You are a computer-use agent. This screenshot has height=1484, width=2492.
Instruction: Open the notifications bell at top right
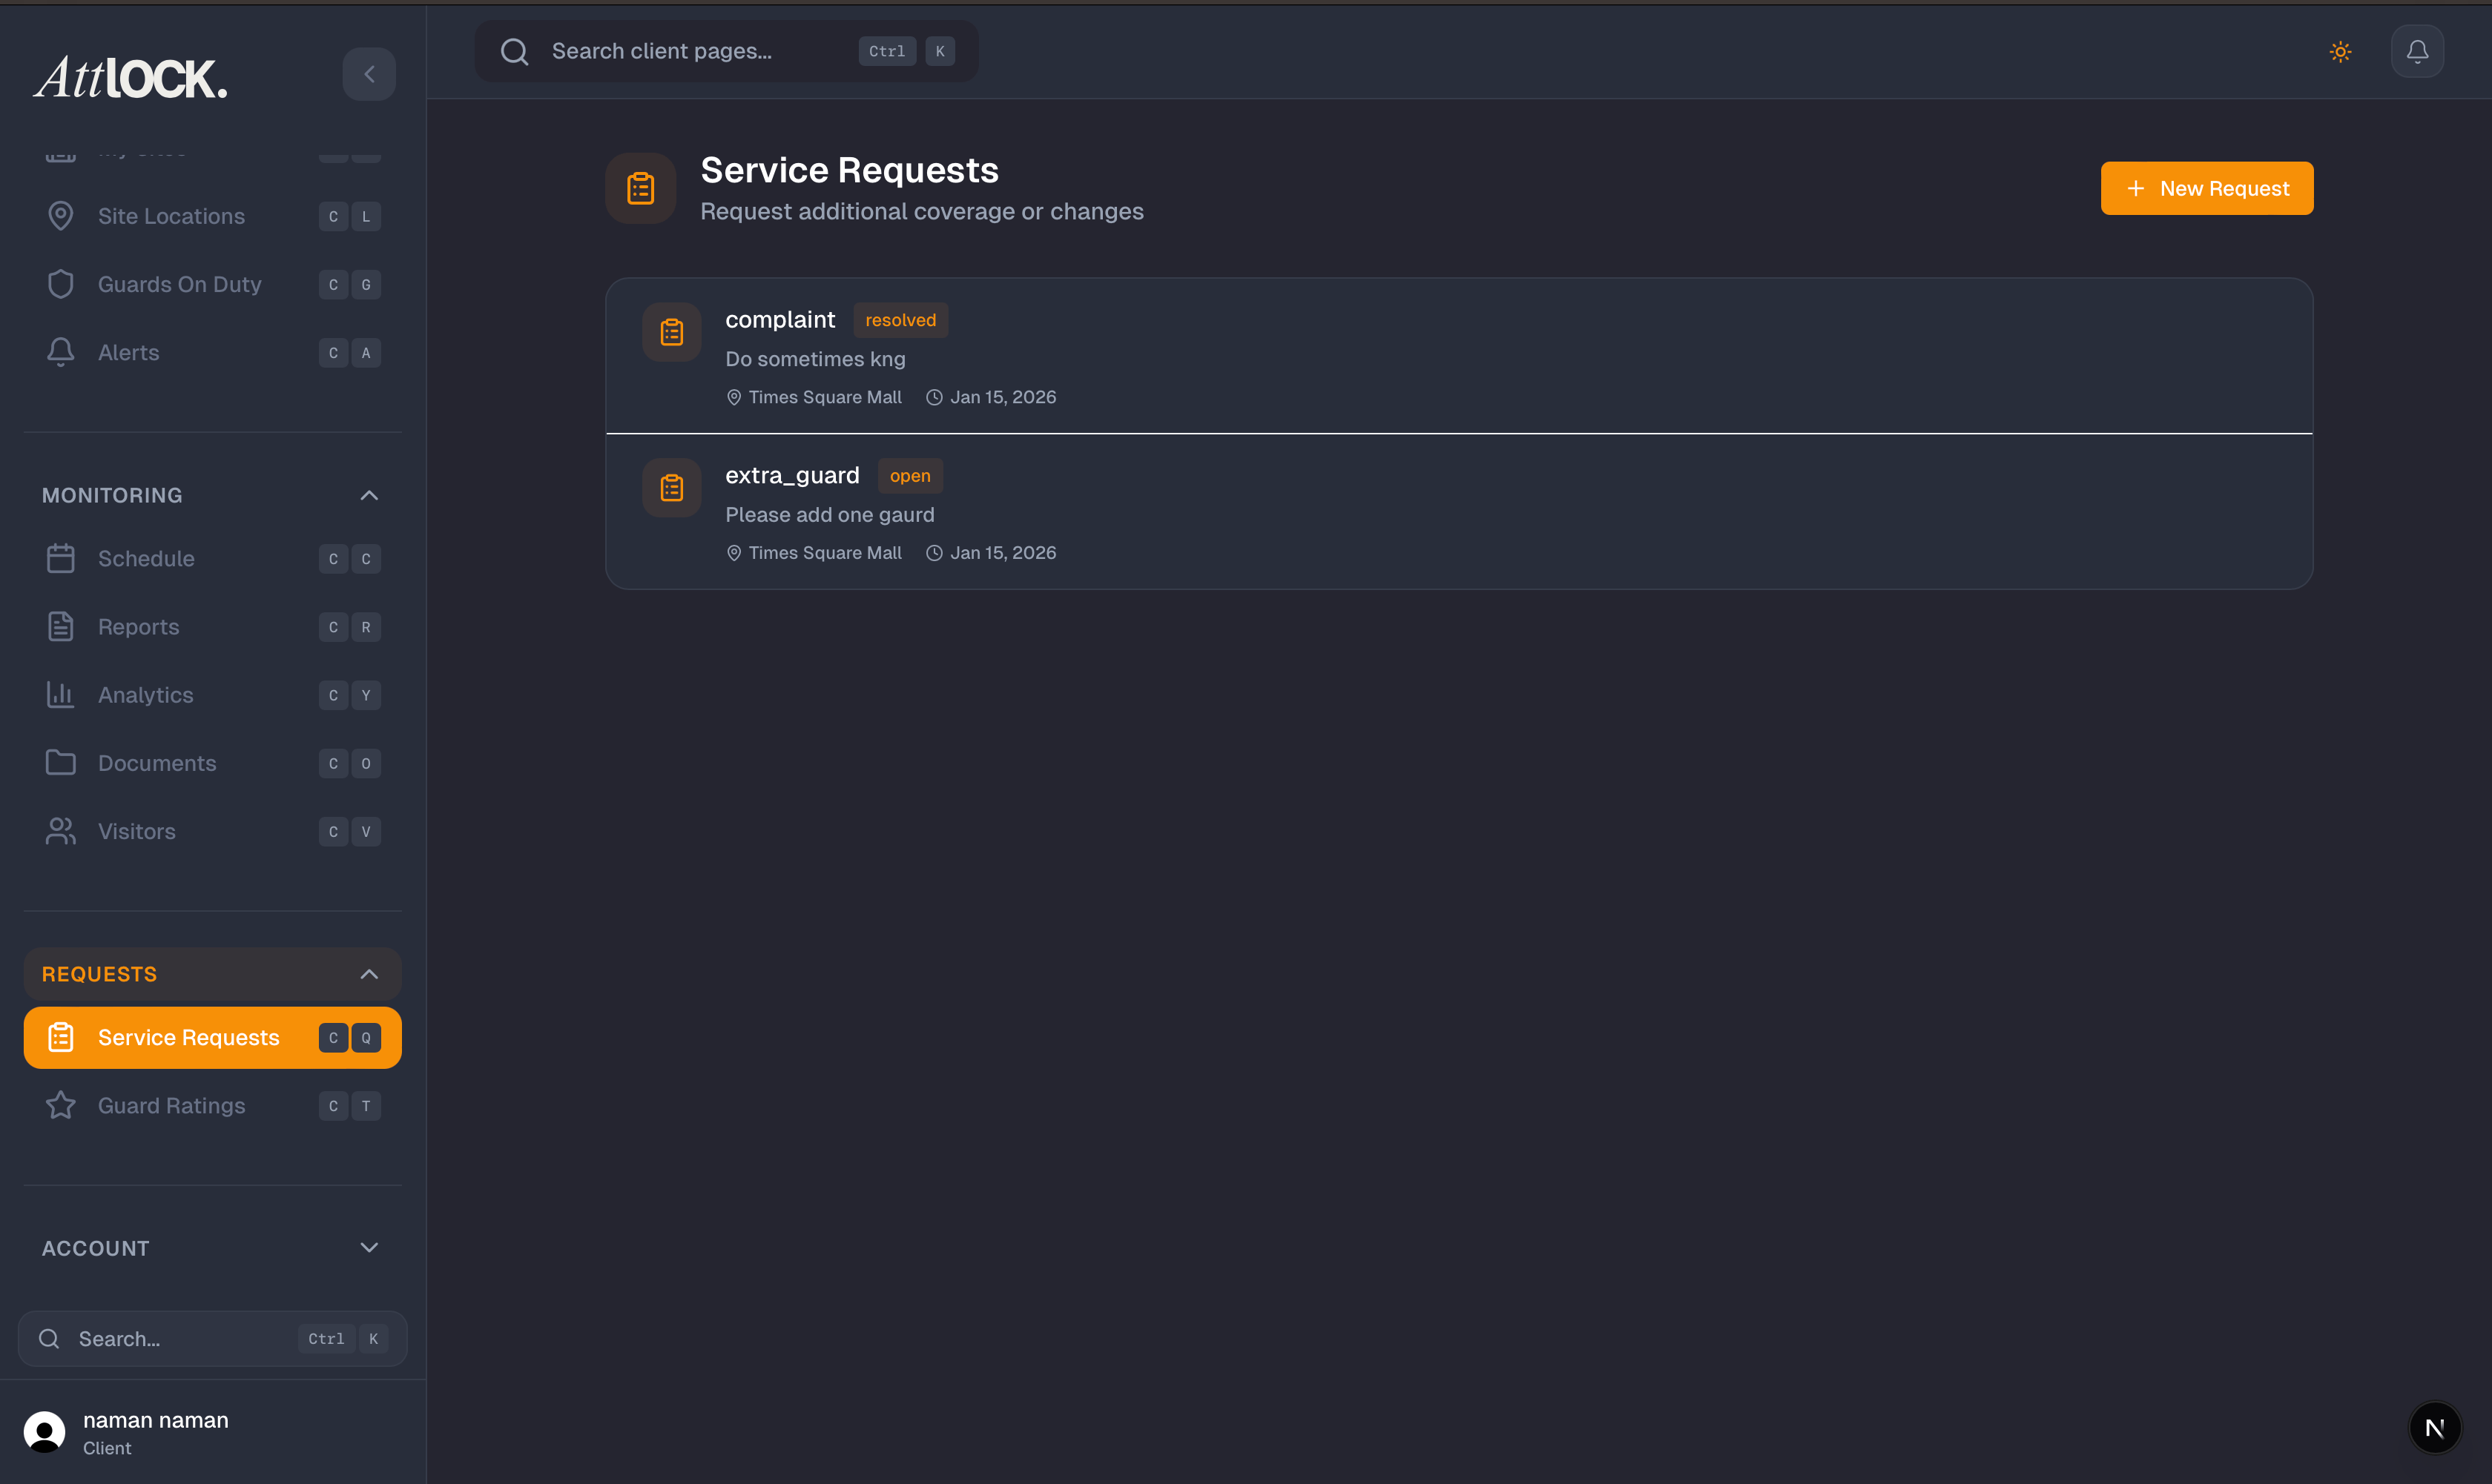(x=2417, y=51)
